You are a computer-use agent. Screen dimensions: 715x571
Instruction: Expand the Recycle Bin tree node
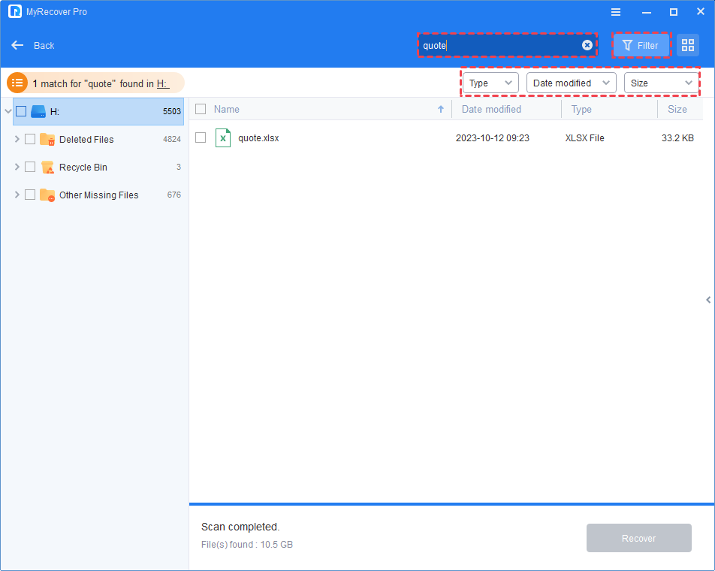point(17,167)
